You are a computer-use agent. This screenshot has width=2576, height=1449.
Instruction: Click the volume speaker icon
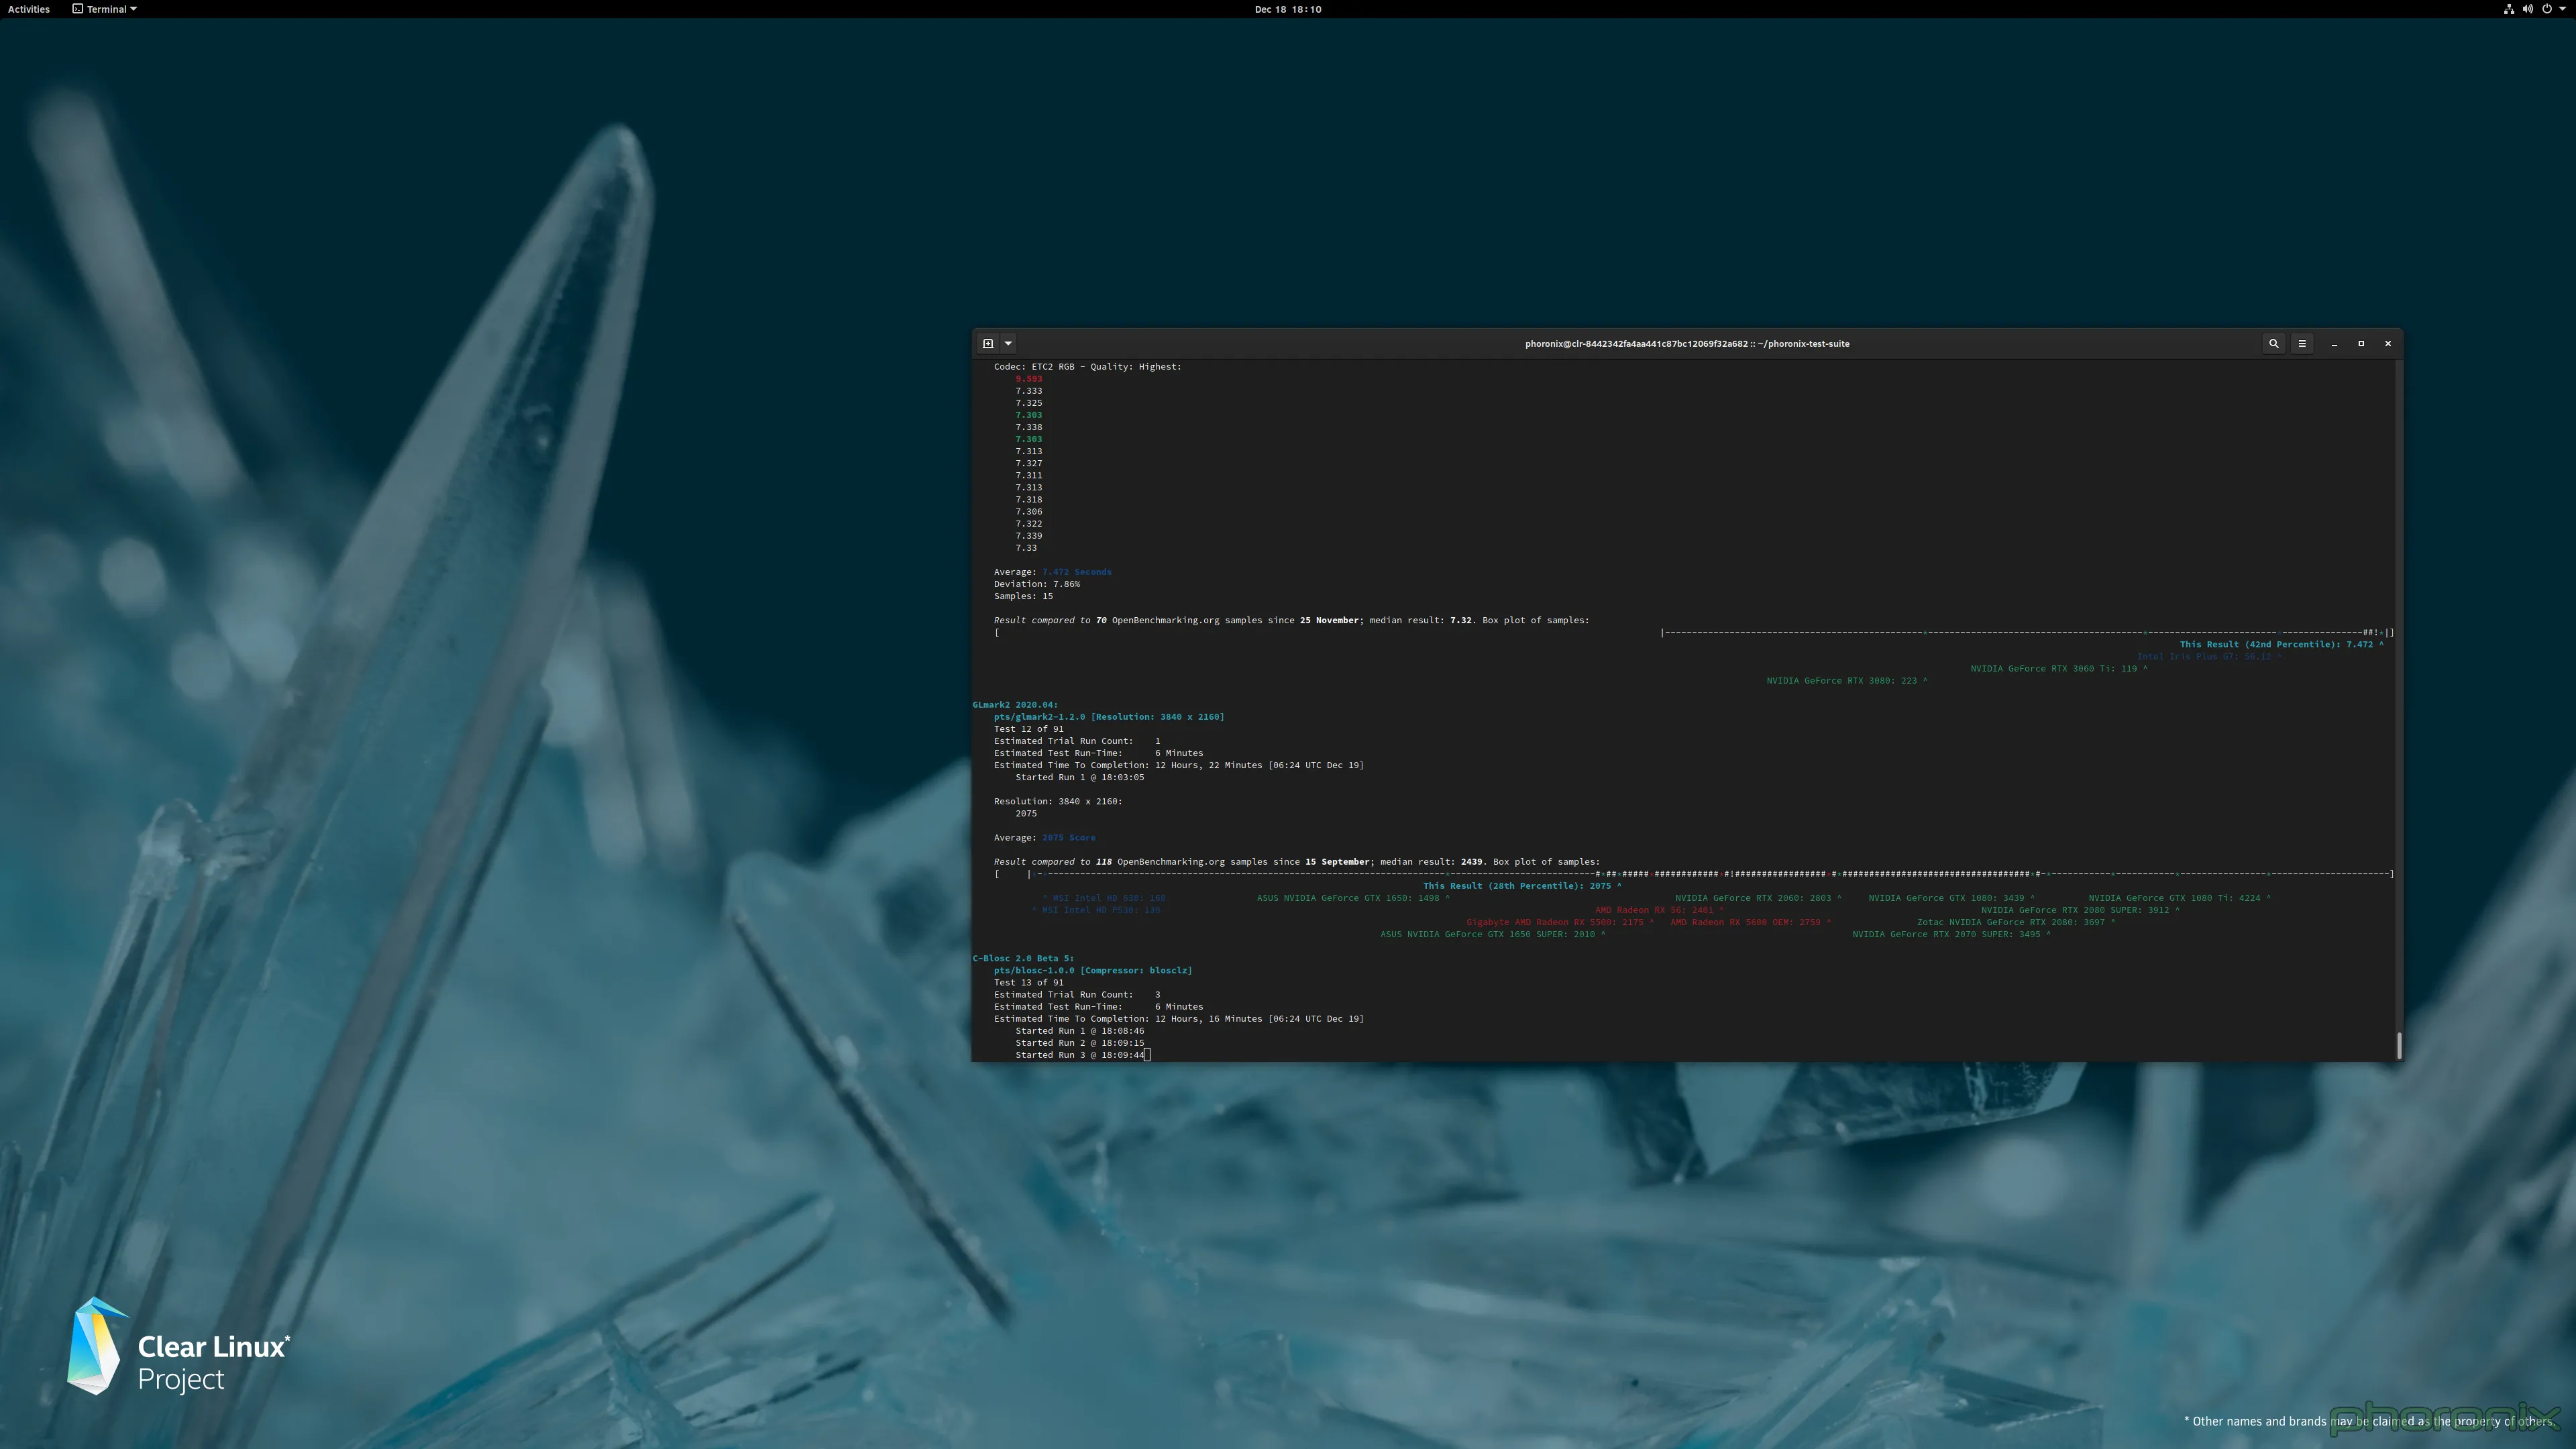click(2527, 9)
